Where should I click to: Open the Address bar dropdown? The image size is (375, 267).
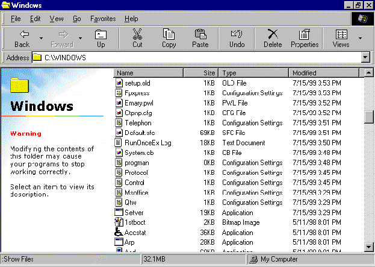(x=365, y=57)
